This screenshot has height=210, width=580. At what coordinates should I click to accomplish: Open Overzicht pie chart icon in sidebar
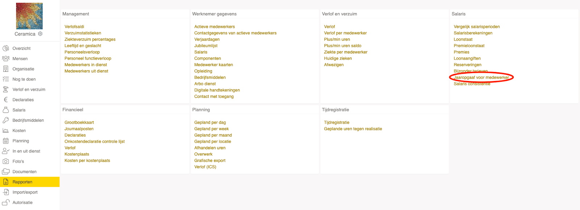tap(6, 48)
